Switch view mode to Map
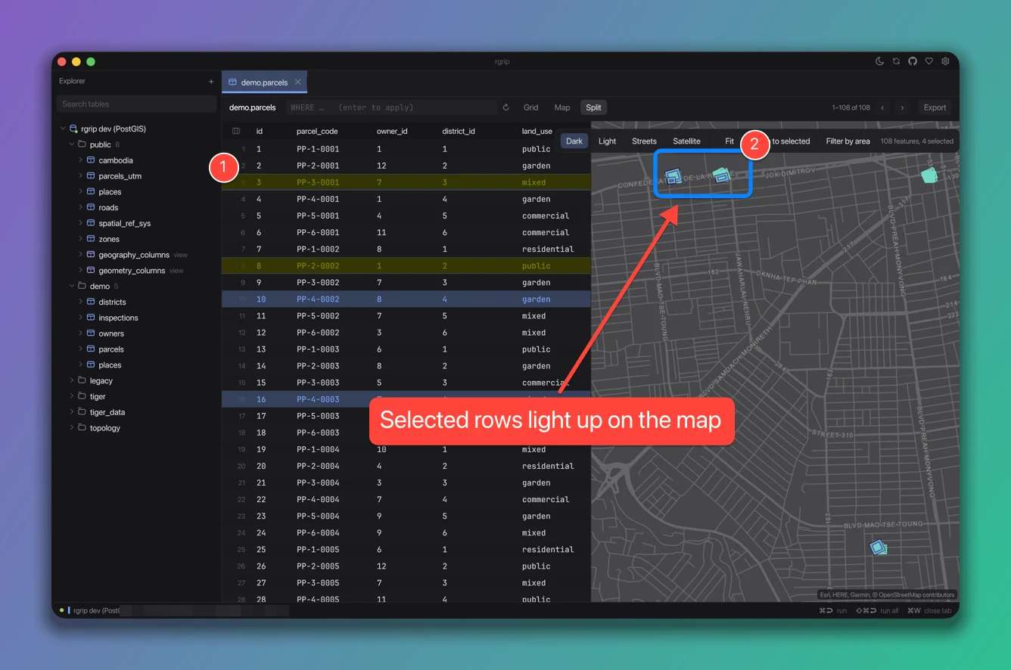This screenshot has width=1011, height=670. click(562, 107)
